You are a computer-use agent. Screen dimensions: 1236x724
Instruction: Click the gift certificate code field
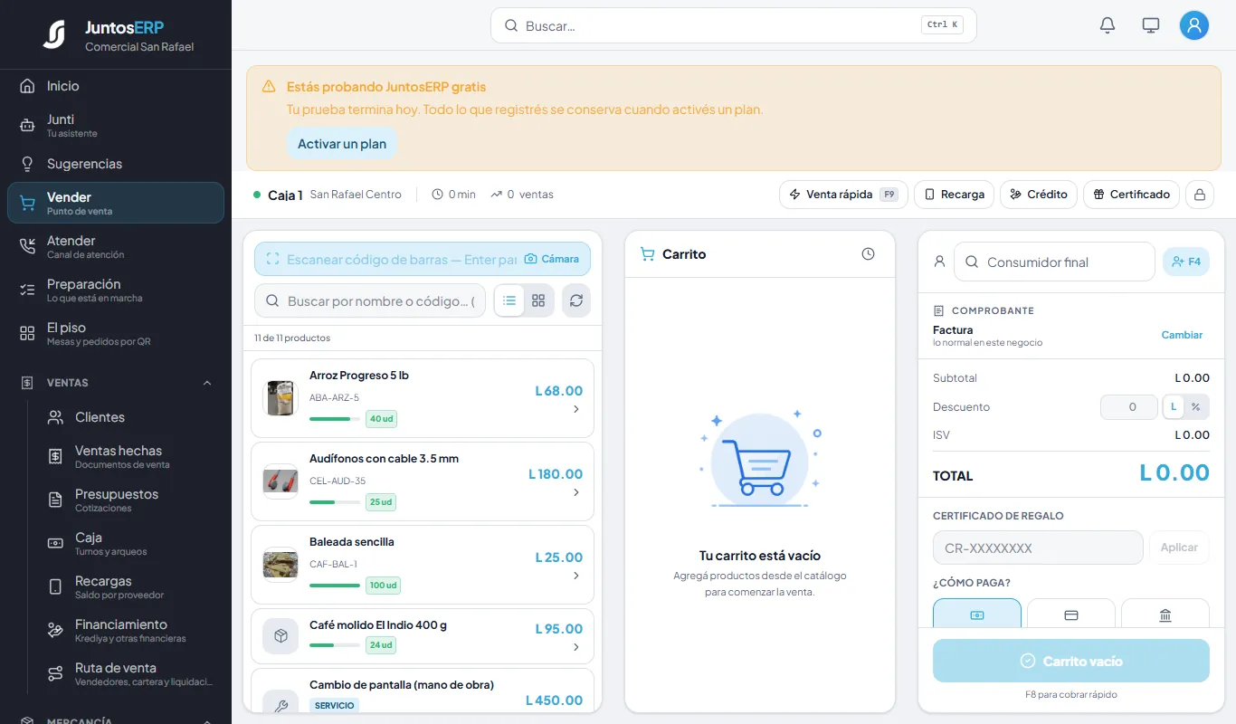(x=1038, y=548)
